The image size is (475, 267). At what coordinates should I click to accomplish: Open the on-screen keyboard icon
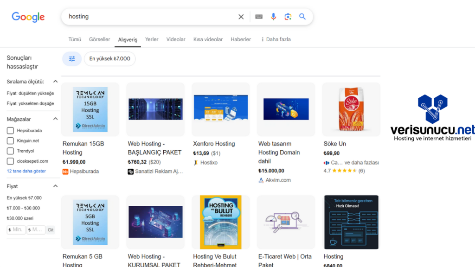[259, 17]
